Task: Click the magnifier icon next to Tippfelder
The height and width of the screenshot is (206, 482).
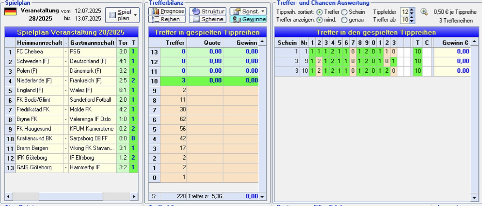Action: tap(424, 12)
